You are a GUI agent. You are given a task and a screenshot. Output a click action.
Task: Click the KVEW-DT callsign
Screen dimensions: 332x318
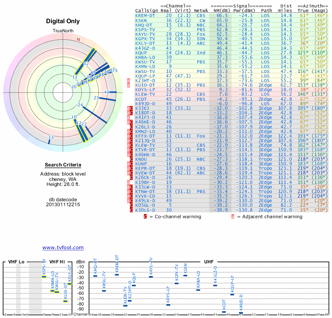click(x=145, y=173)
